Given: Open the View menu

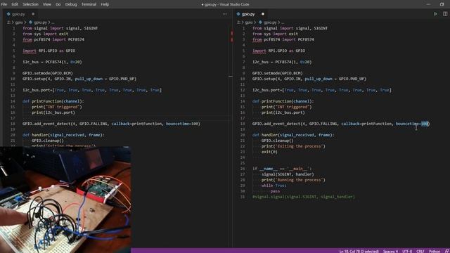Looking at the screenshot, I should point(47,4).
